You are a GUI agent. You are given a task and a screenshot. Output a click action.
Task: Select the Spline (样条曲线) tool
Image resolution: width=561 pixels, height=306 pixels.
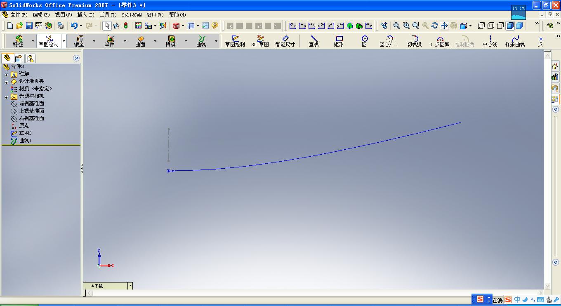click(515, 41)
